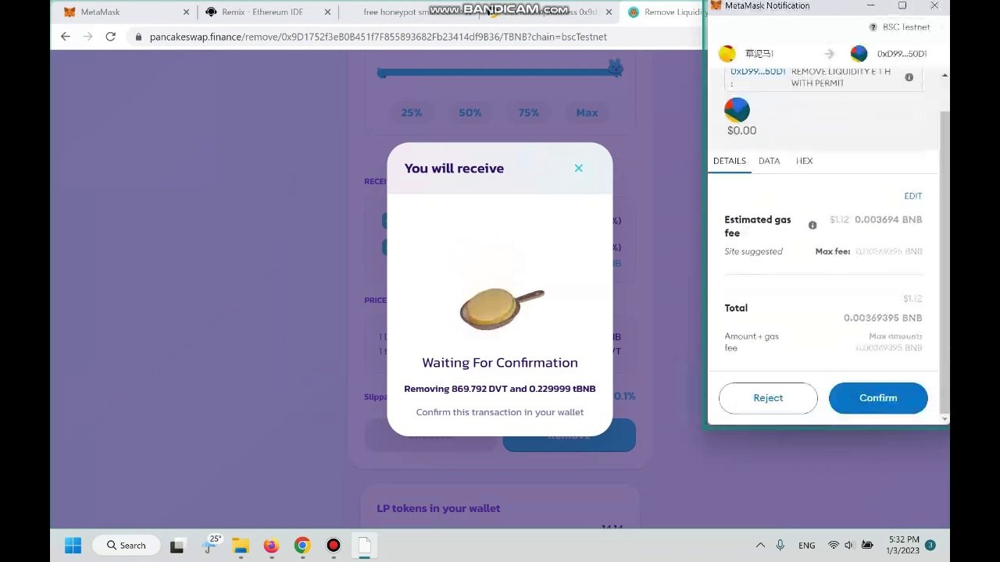Open volume control in system tray
This screenshot has height=562, width=1000.
(849, 546)
